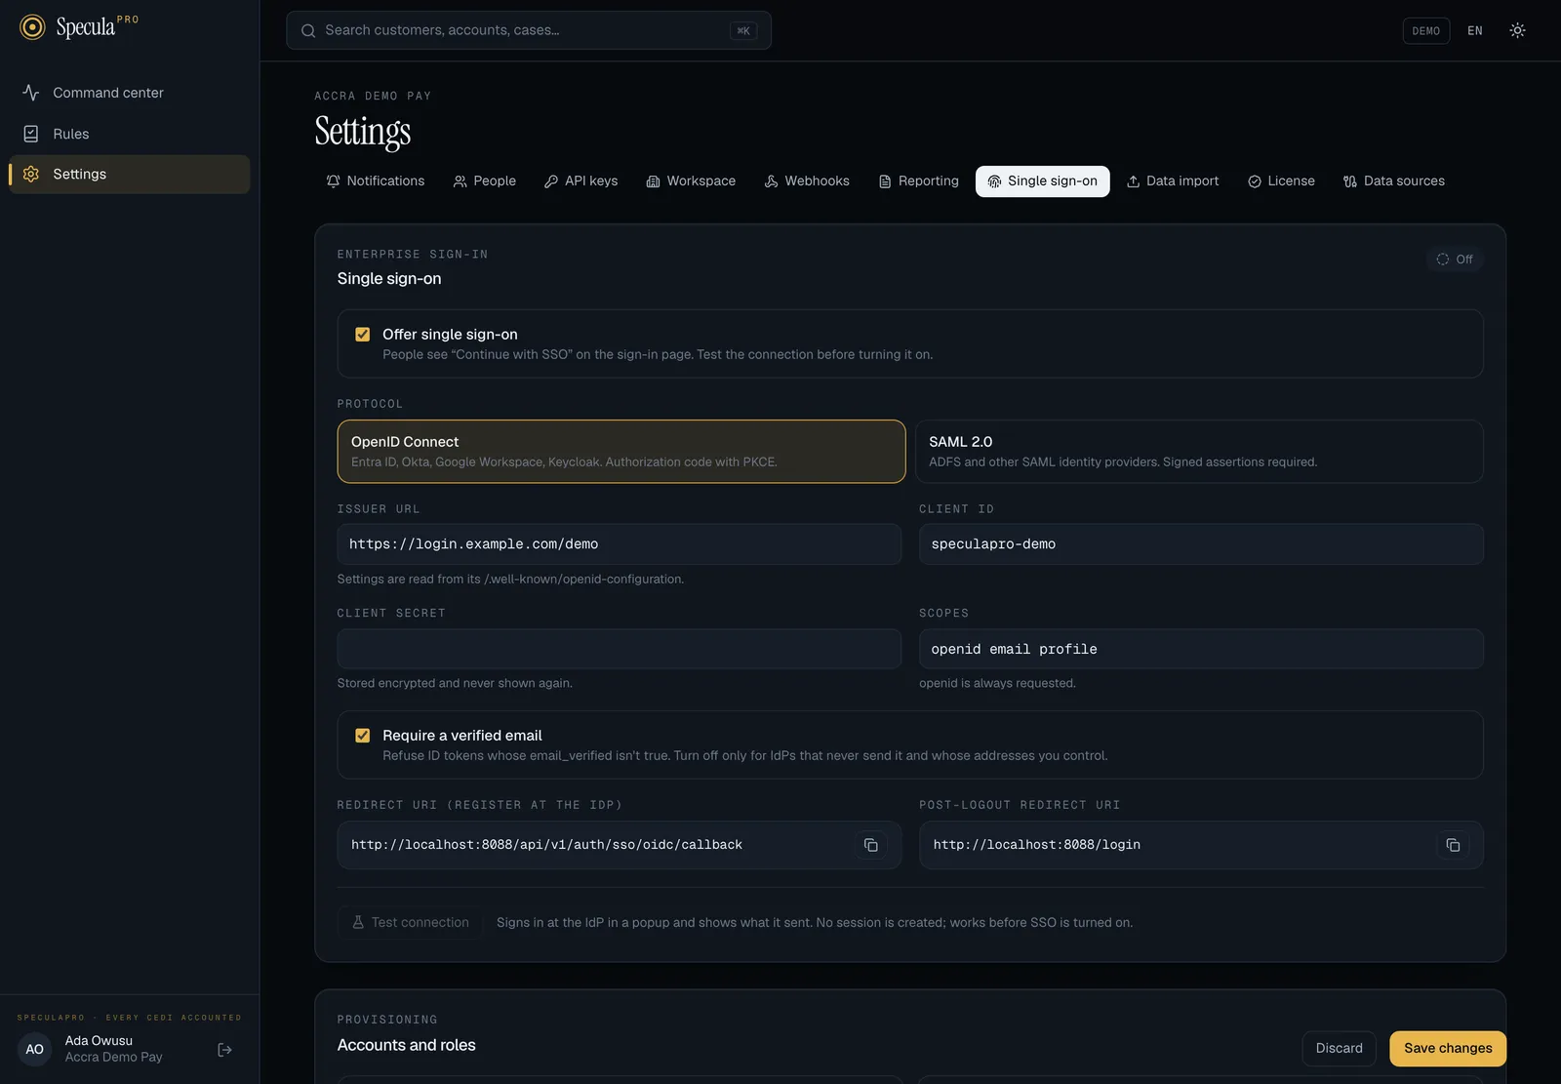Click the DEMO badge in the header
This screenshot has height=1084, width=1561.
pos(1425,30)
